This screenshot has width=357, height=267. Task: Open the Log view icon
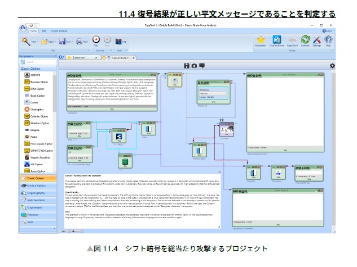pos(118,41)
